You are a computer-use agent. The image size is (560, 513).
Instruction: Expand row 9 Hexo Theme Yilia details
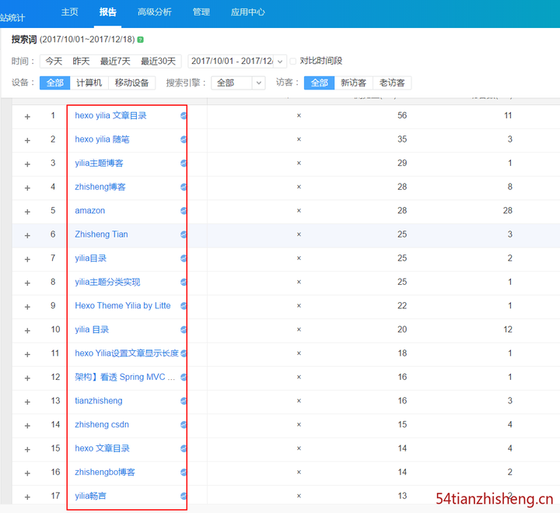27,307
